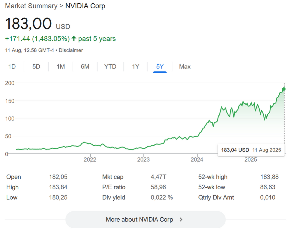Open the Disclaimer link

click(71, 50)
